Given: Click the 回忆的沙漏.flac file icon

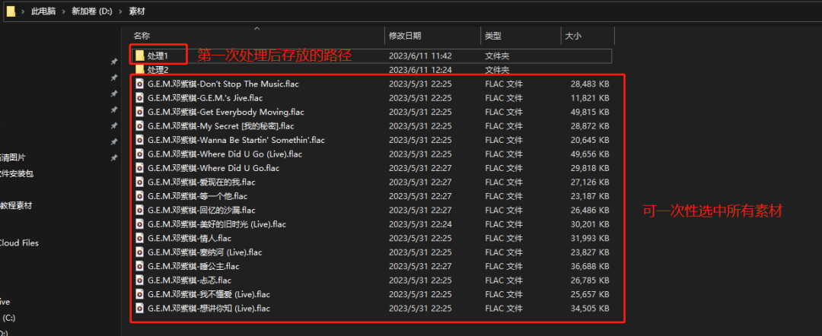Looking at the screenshot, I should pos(139,210).
